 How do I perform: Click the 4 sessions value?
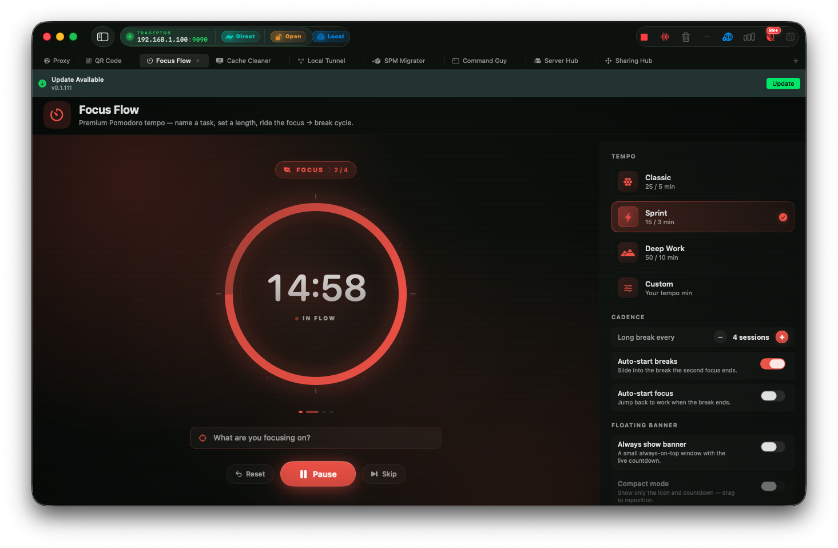(x=750, y=337)
